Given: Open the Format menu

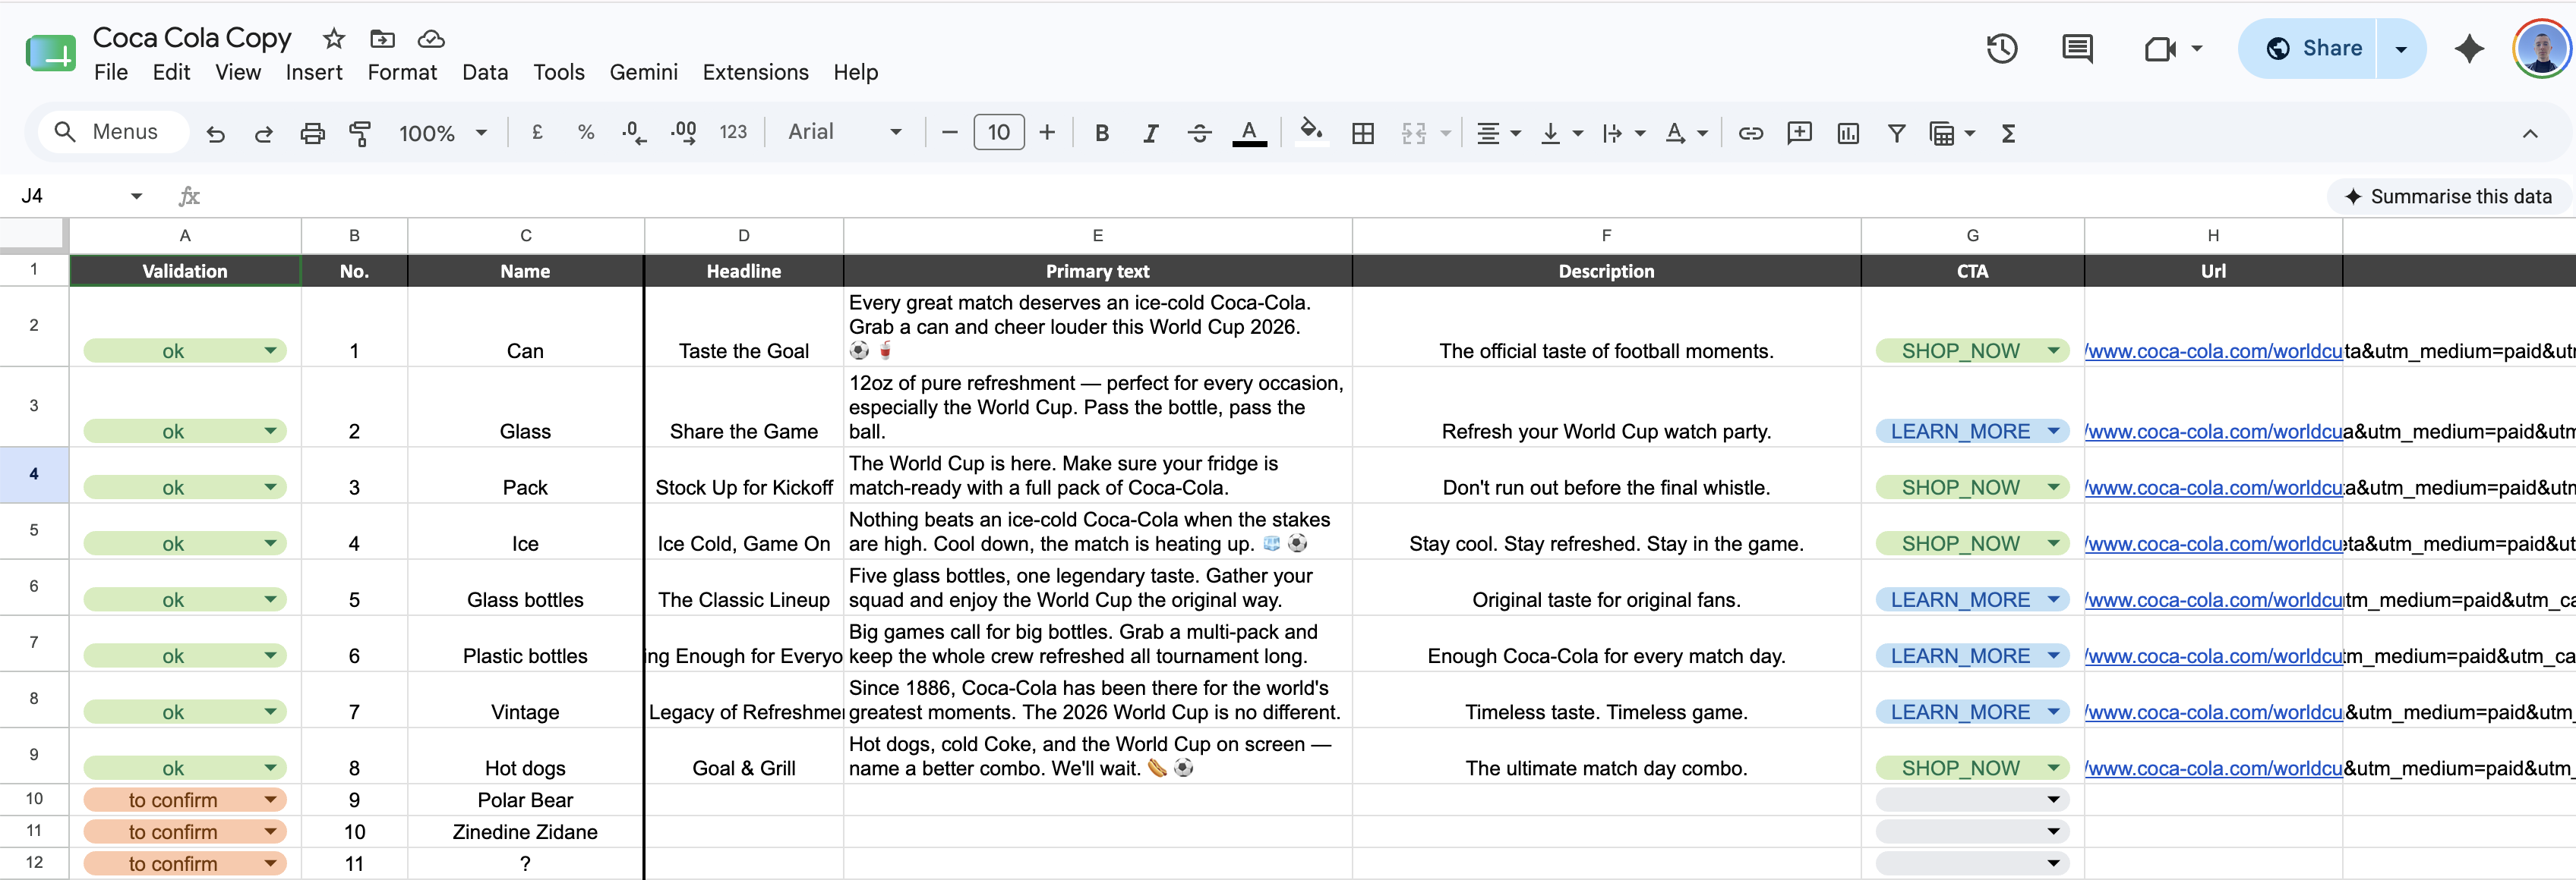Looking at the screenshot, I should pos(402,73).
